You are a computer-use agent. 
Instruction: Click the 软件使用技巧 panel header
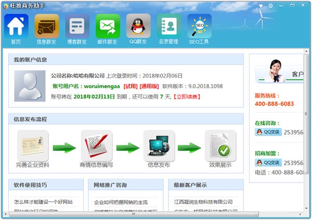point(46,185)
